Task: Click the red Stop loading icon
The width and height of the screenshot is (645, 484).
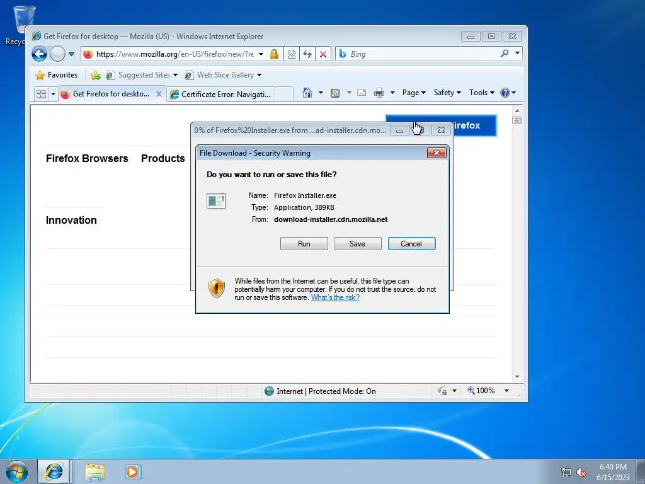Action: point(323,54)
